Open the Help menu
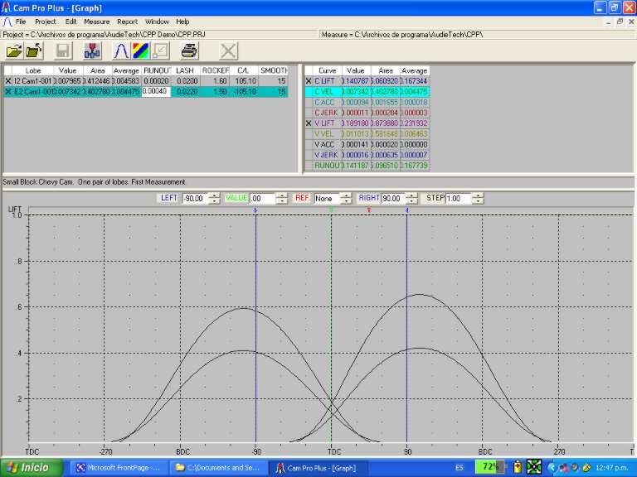 (182, 22)
